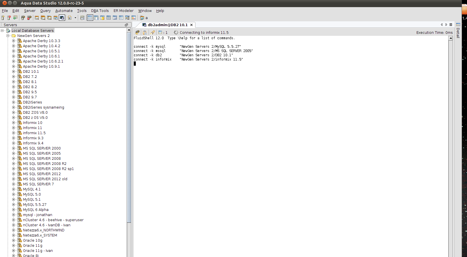Click the ER diagram toolbar icon
Screen dimensions: 467x257
click(x=128, y=18)
